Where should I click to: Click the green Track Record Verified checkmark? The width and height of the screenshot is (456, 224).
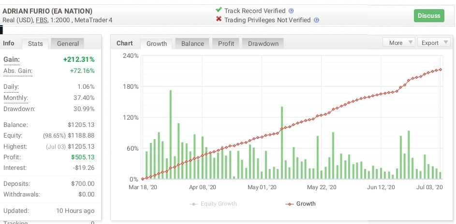click(x=219, y=10)
